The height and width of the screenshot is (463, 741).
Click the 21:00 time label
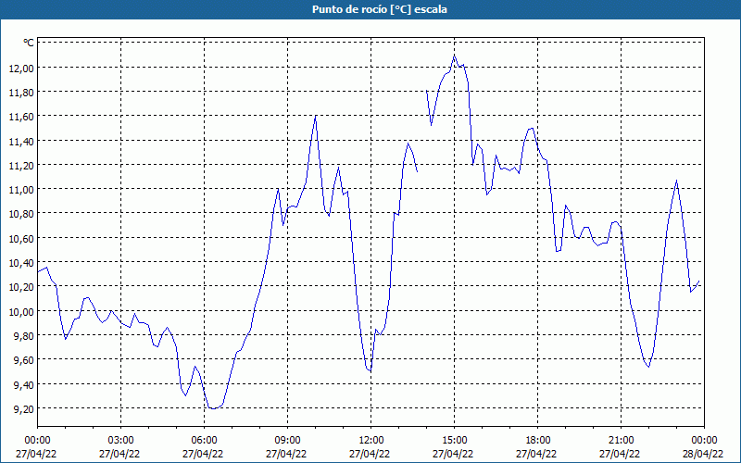tap(621, 441)
